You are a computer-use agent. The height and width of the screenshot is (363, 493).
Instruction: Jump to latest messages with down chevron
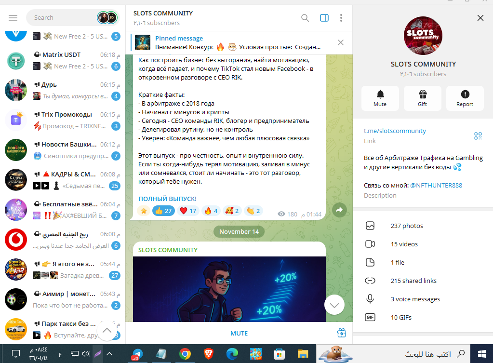point(334,305)
